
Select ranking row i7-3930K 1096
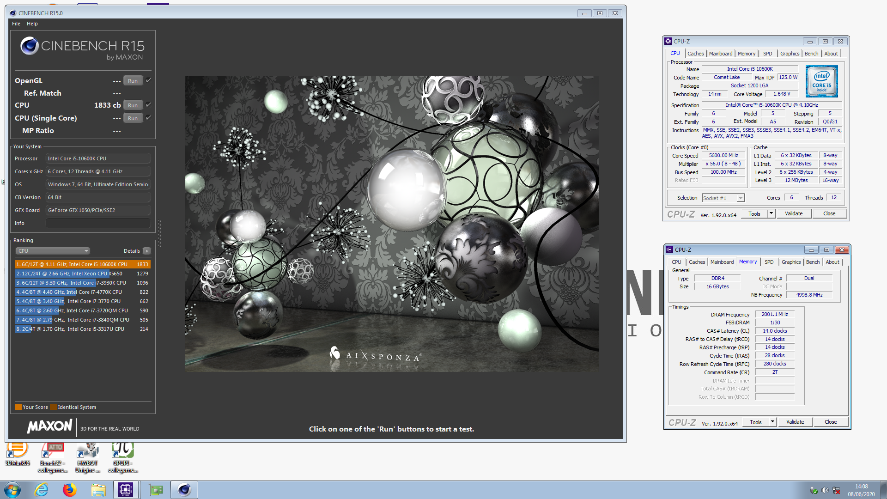[x=83, y=283]
